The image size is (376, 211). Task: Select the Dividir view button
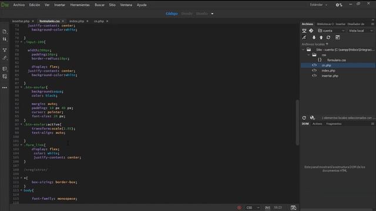coord(187,13)
